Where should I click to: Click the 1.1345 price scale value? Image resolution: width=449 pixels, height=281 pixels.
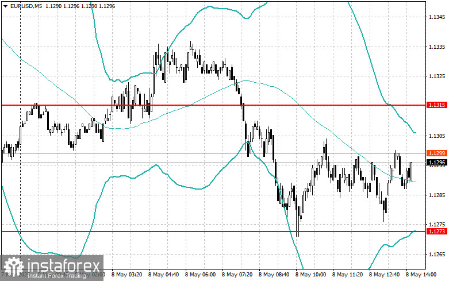[437, 17]
